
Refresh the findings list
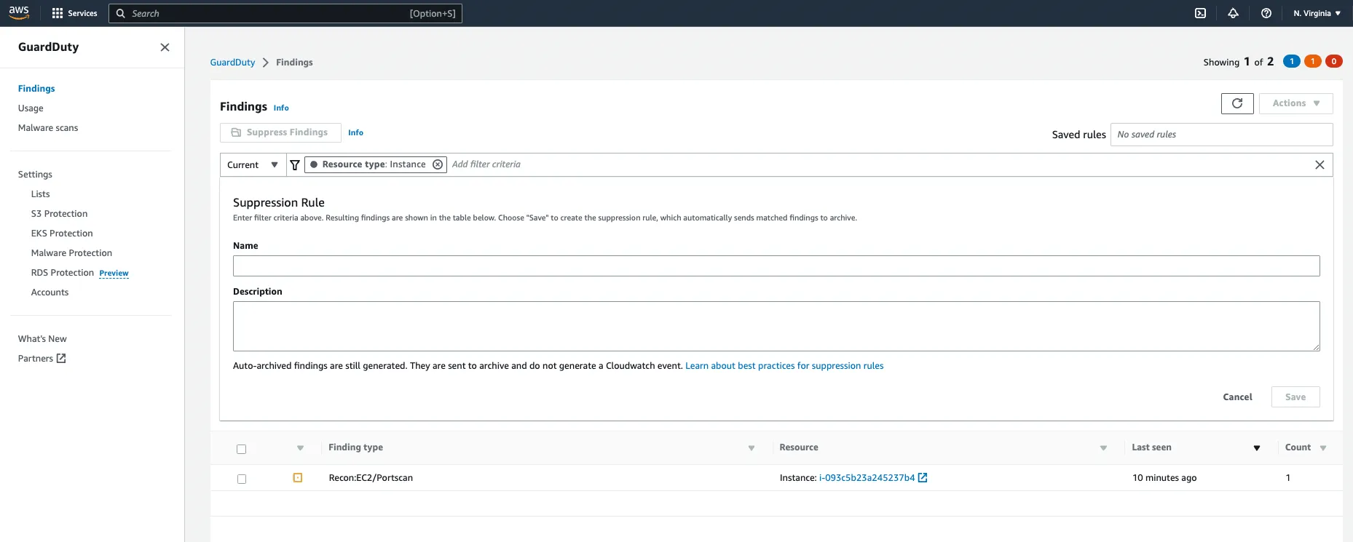coord(1237,103)
